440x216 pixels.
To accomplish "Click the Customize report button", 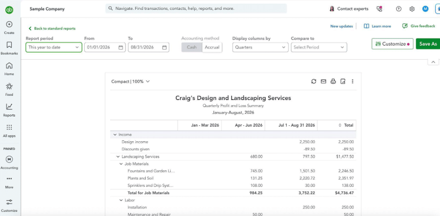I will click(x=393, y=44).
